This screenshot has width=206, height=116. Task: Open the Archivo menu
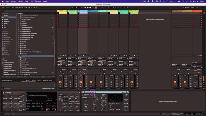tap(13, 1)
